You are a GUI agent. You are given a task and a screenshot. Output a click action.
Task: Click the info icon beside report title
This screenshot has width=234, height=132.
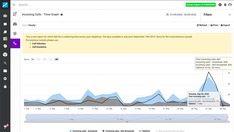pyautogui.click(x=61, y=15)
